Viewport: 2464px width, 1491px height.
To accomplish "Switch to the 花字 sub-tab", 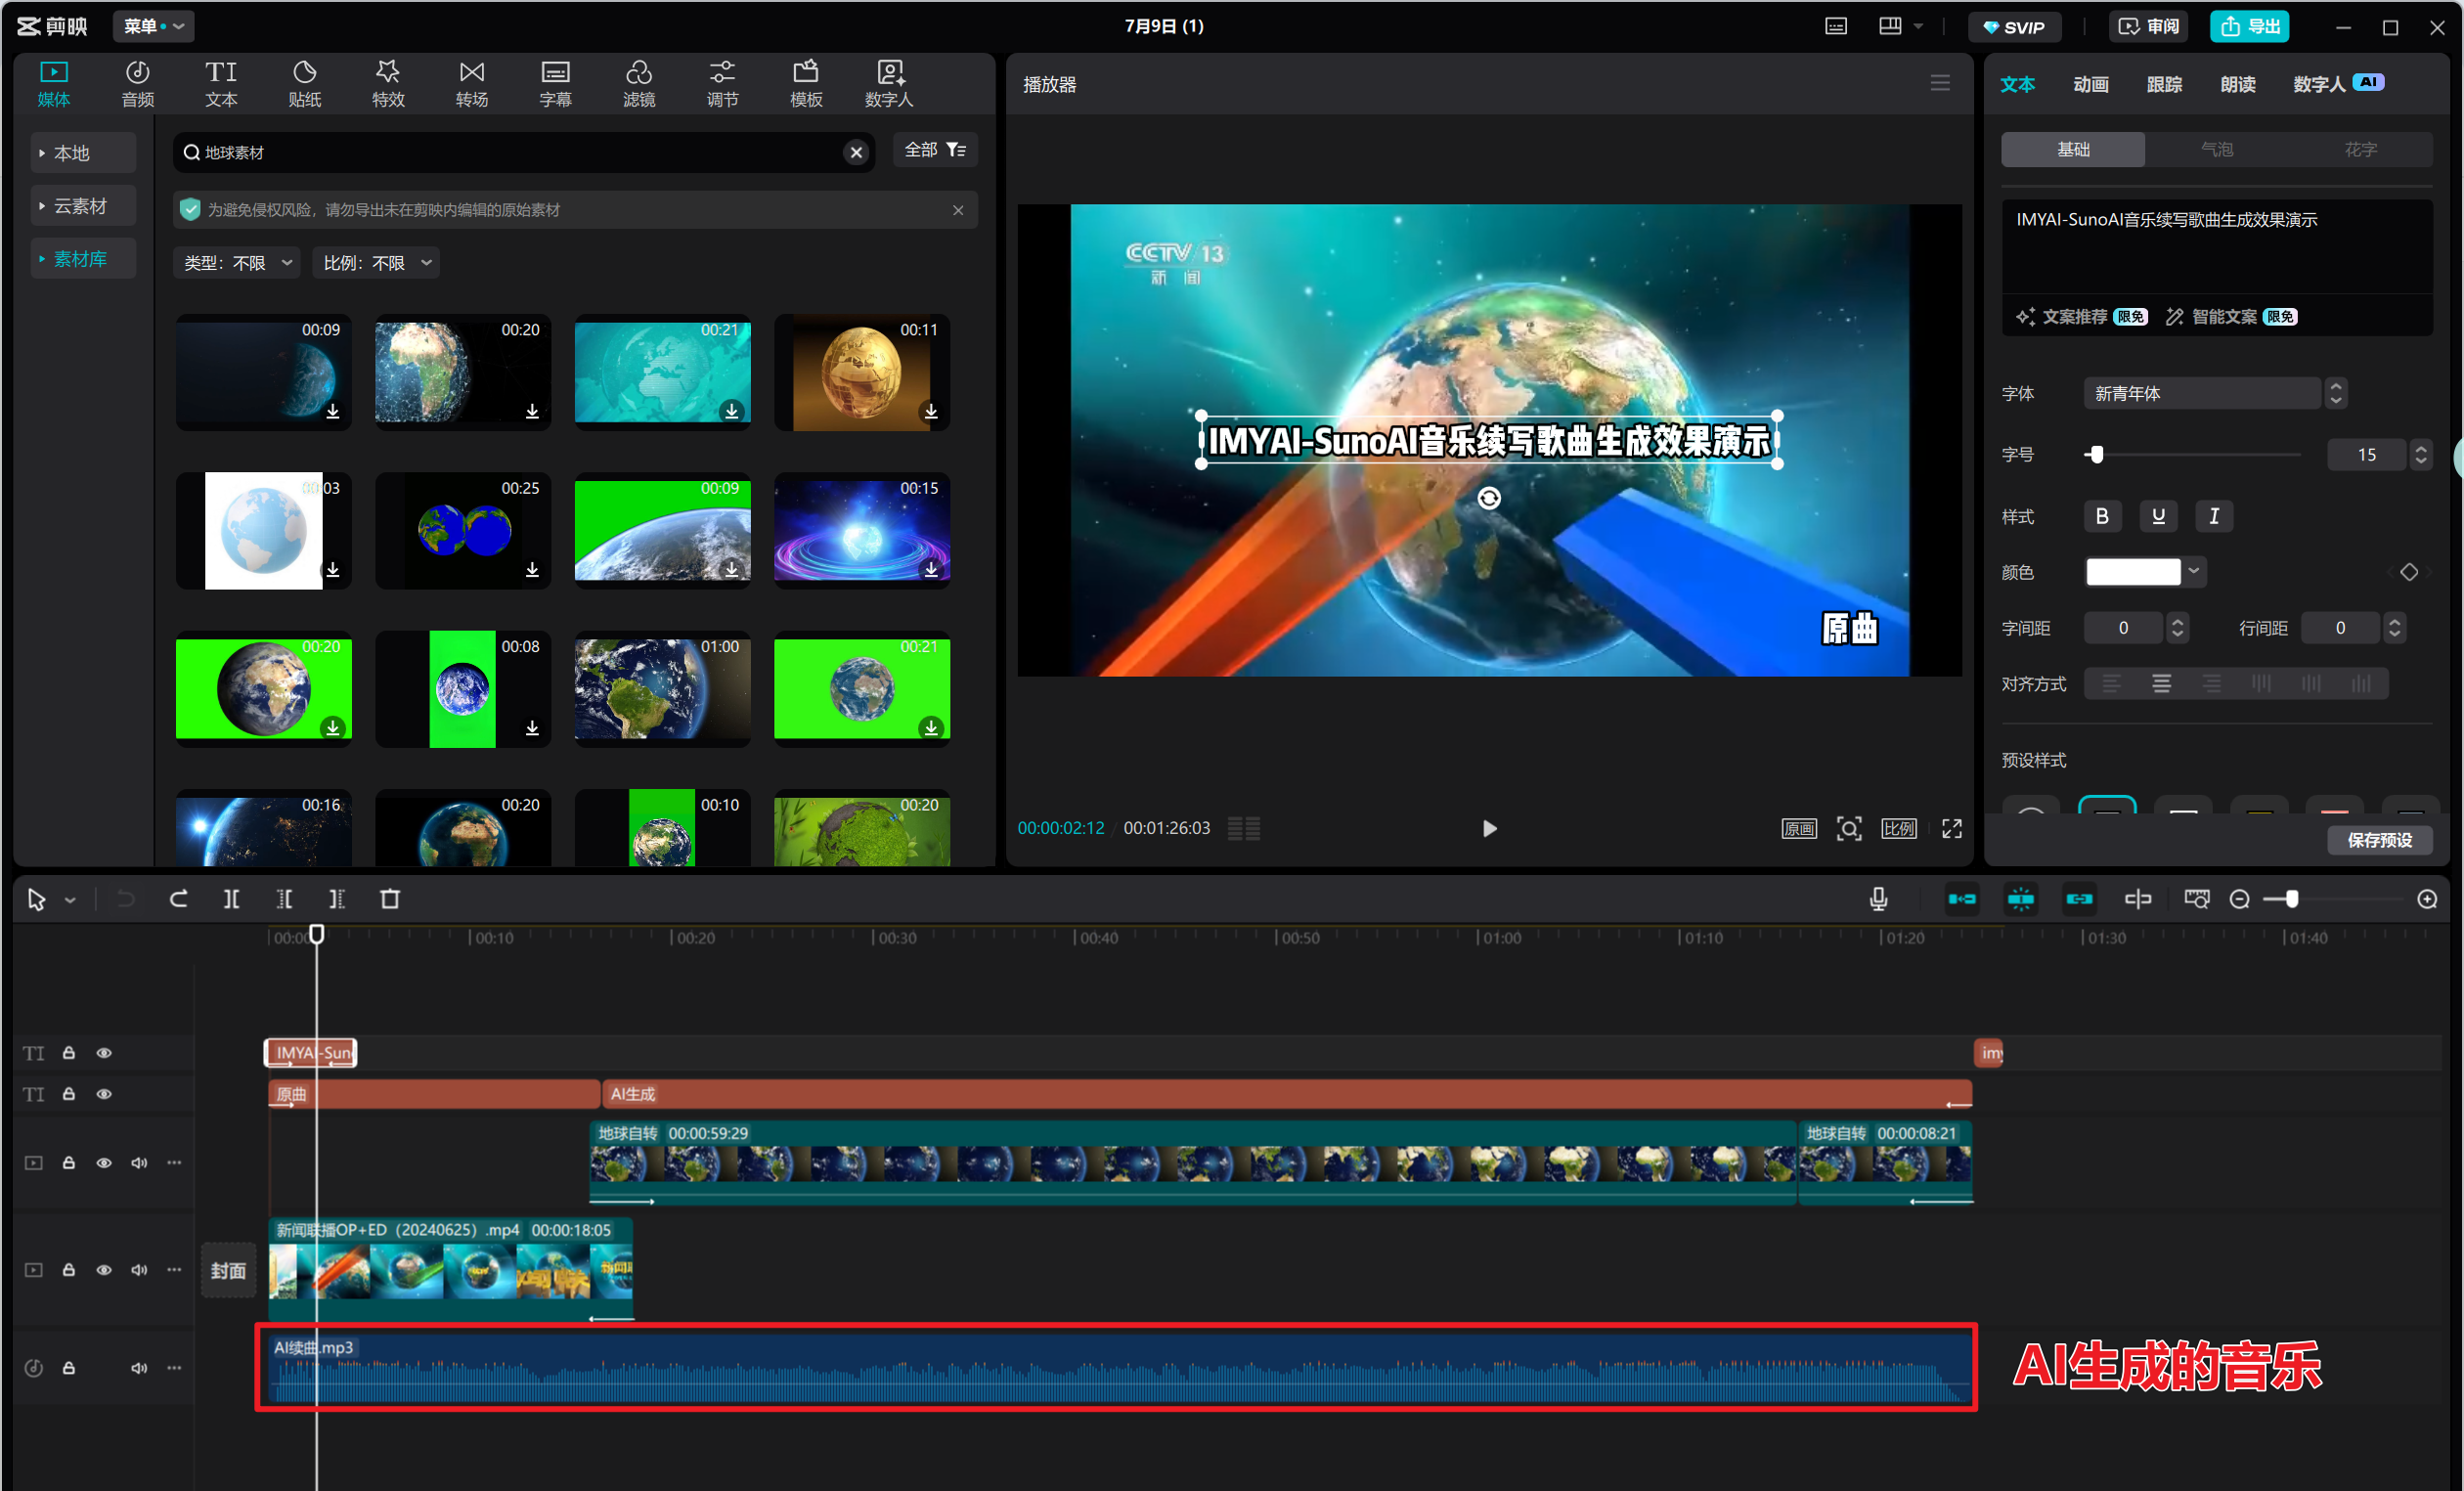I will (x=2360, y=149).
